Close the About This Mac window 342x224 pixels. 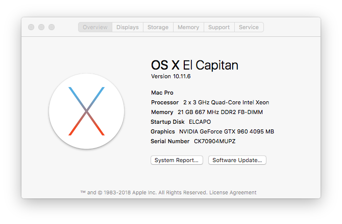31,27
